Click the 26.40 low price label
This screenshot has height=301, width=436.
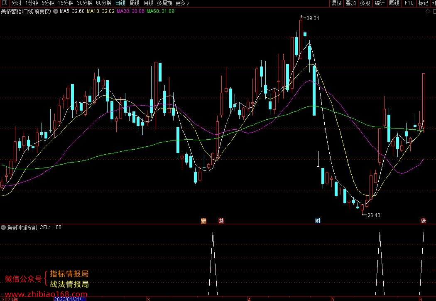click(x=374, y=215)
